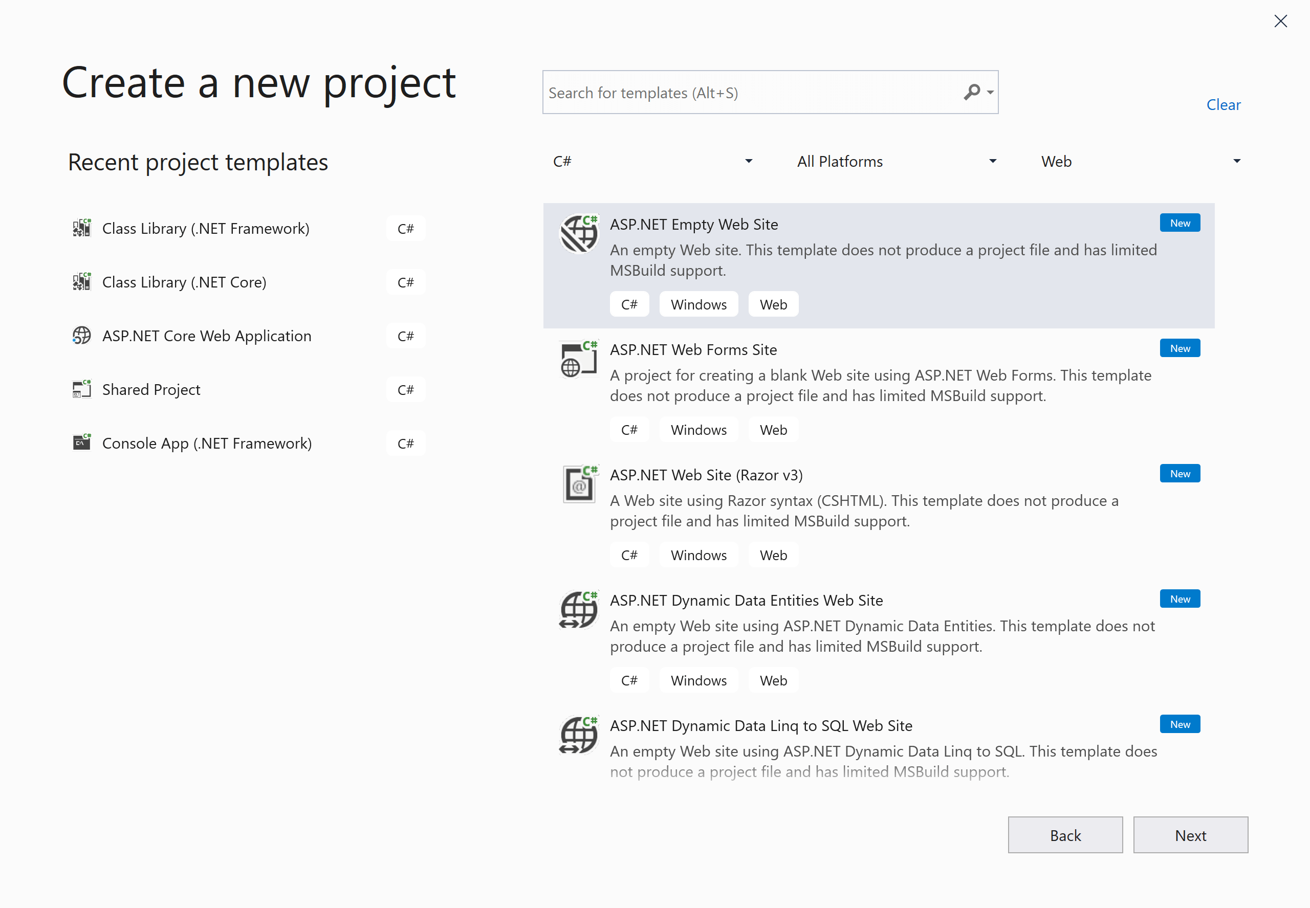Viewport: 1310px width, 908px height.
Task: Click the Razor v3 Web Site icon
Action: 579,485
